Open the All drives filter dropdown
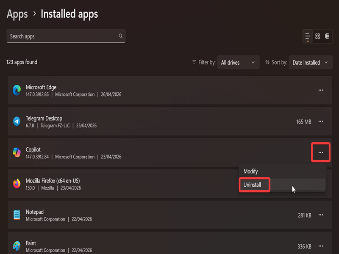 coord(238,63)
